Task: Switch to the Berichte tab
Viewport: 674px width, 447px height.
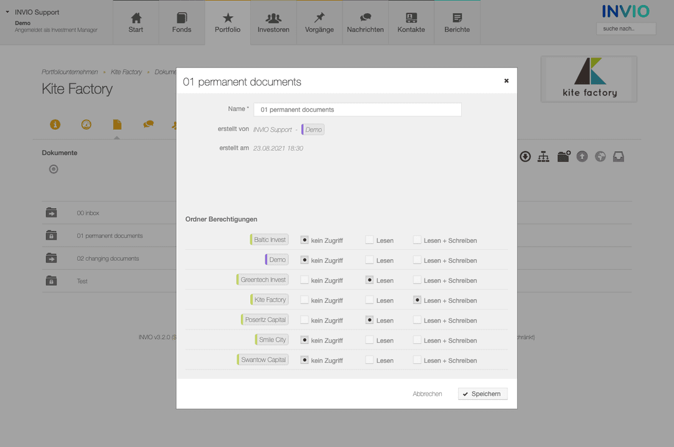Action: click(x=457, y=22)
